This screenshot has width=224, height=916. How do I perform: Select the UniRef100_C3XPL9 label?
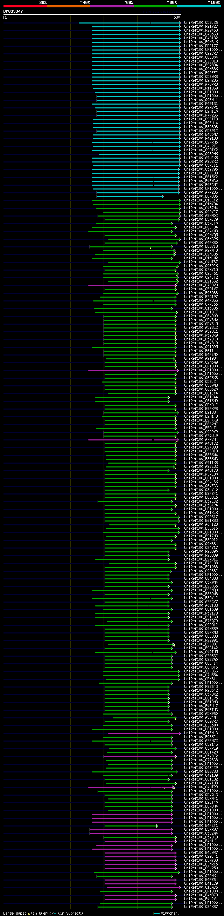tap(201, 749)
